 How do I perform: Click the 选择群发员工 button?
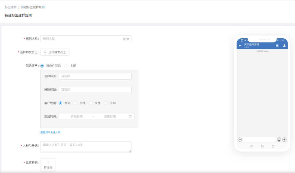click(x=55, y=52)
